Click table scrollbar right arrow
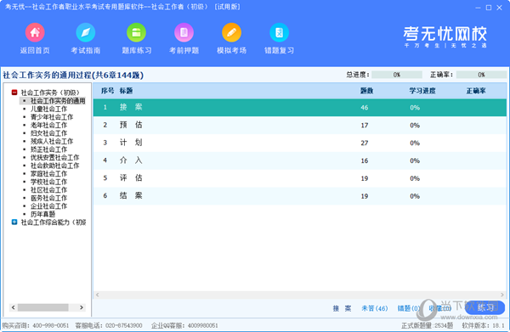This screenshot has height=332, width=510. click(x=502, y=295)
